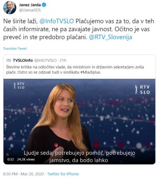
Task: Open the Janez Janša display name
Action: [x=30, y=5]
